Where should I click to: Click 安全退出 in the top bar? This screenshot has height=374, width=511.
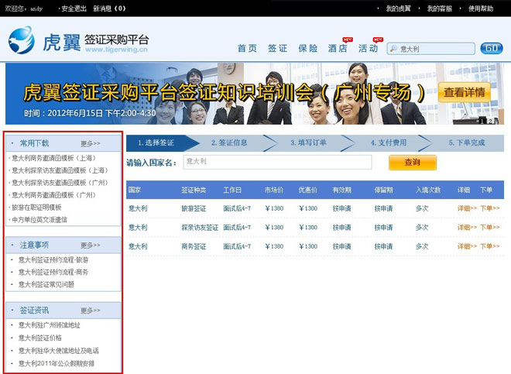tap(74, 9)
